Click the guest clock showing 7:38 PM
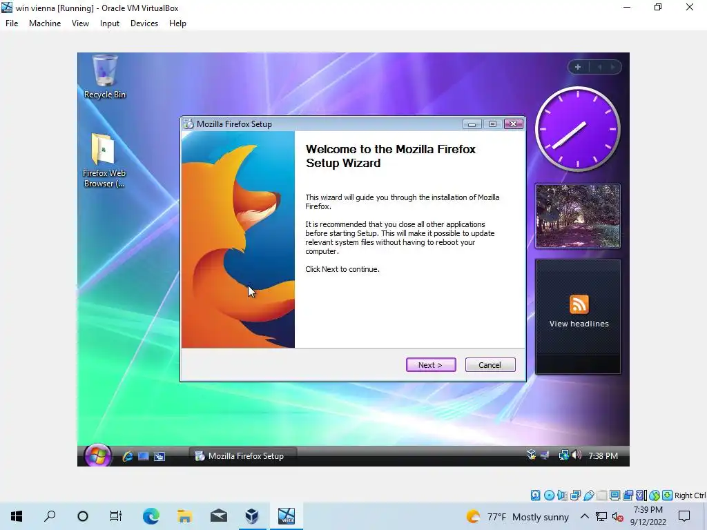Image resolution: width=707 pixels, height=530 pixels. pos(603,455)
